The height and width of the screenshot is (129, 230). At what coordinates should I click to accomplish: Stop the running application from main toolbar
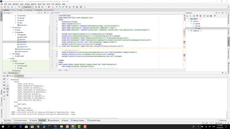click(x=49, y=7)
